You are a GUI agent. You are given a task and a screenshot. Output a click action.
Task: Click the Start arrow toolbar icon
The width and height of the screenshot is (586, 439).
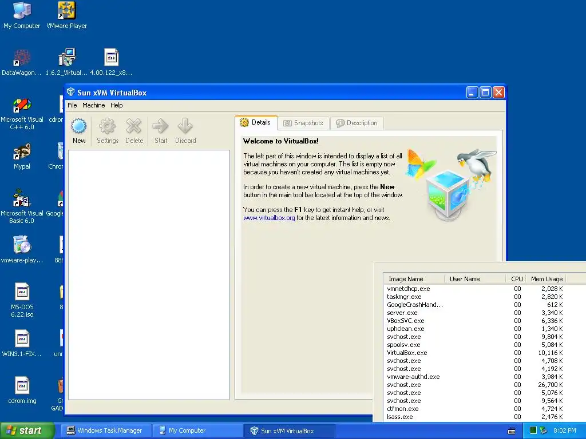coord(161,126)
